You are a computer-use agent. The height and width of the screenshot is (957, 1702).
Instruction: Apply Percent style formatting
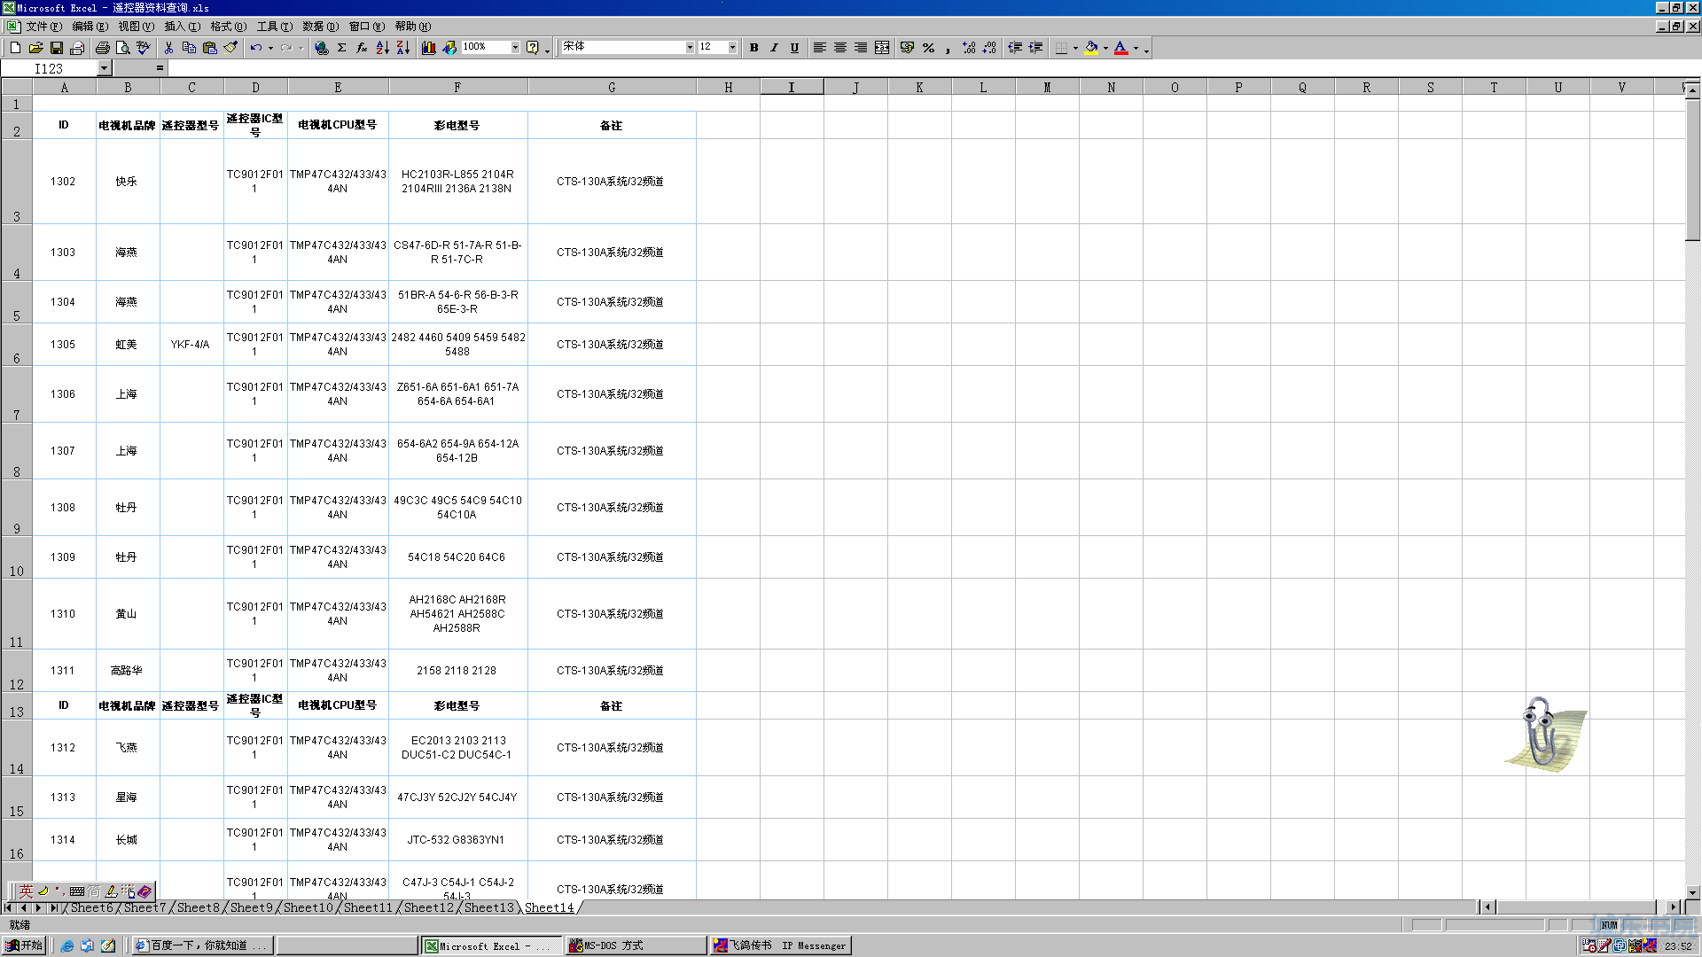928,48
